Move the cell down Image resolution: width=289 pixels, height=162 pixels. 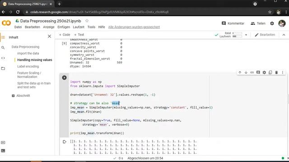[246, 72]
